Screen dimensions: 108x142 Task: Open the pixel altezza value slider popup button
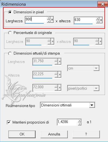(101, 20)
